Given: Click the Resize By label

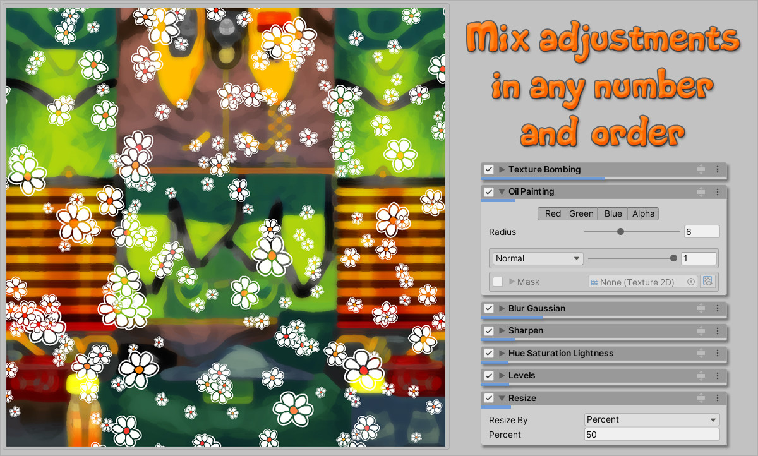Looking at the screenshot, I should [x=508, y=420].
